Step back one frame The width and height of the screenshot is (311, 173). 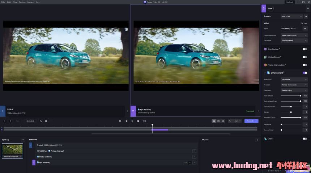[126, 121]
